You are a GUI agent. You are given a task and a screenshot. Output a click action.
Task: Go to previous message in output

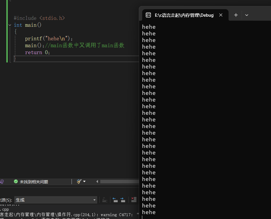coord(115,200)
